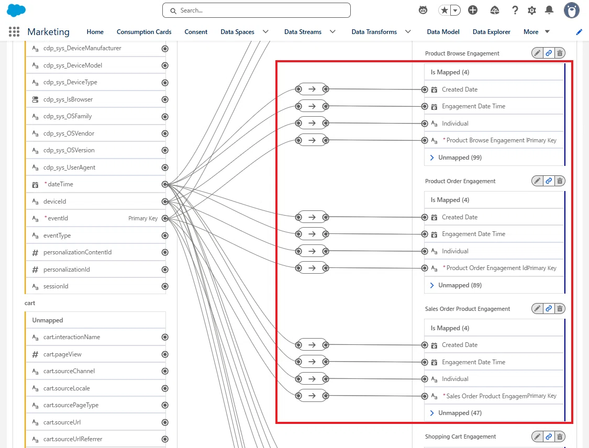Click the Individual mapping arrow in Product Order Engagement
The image size is (589, 448).
(312, 251)
